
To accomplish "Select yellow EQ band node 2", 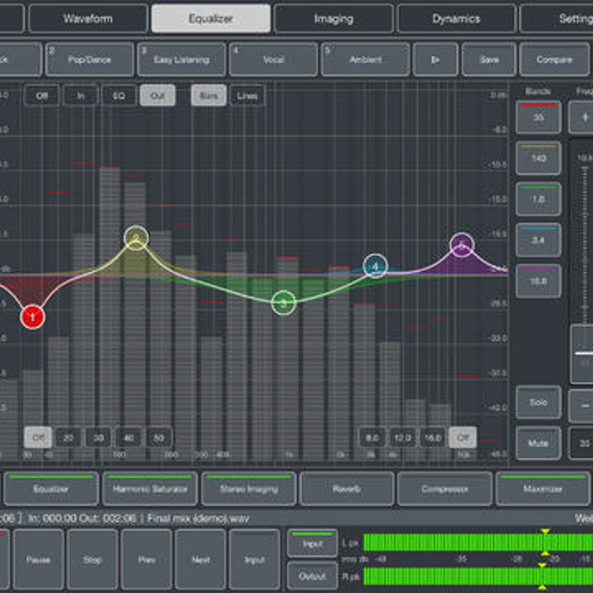I will point(136,238).
